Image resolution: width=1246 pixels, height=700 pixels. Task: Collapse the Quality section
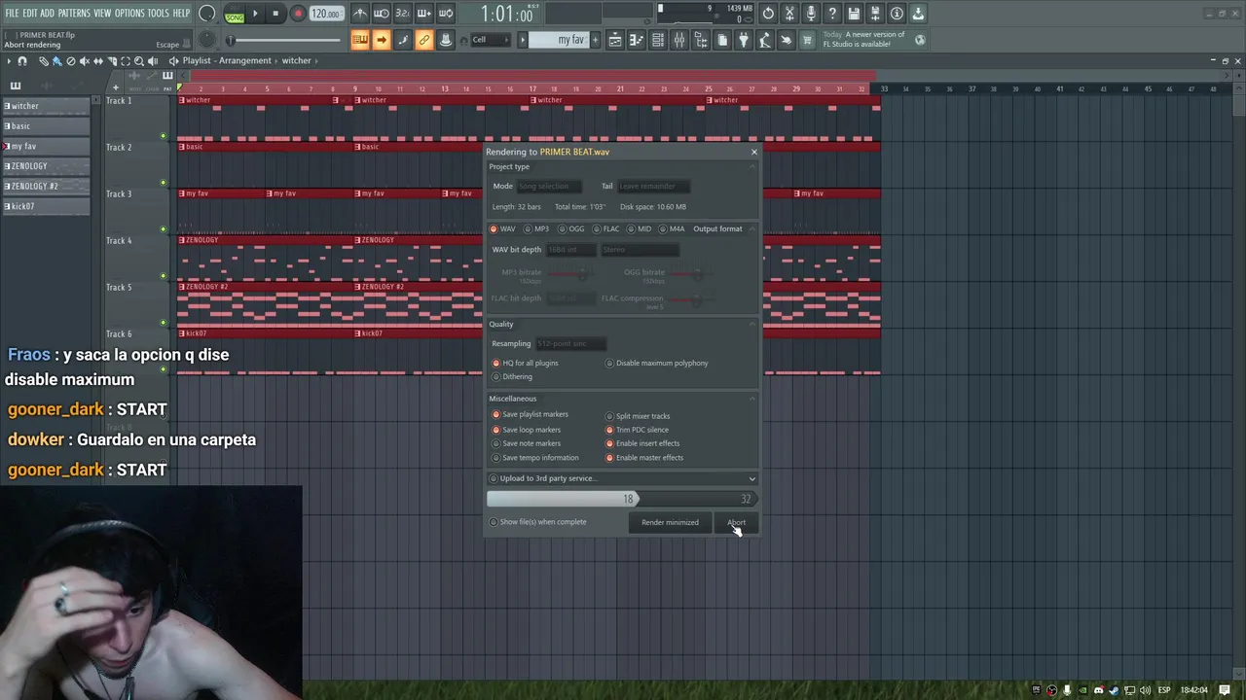752,324
